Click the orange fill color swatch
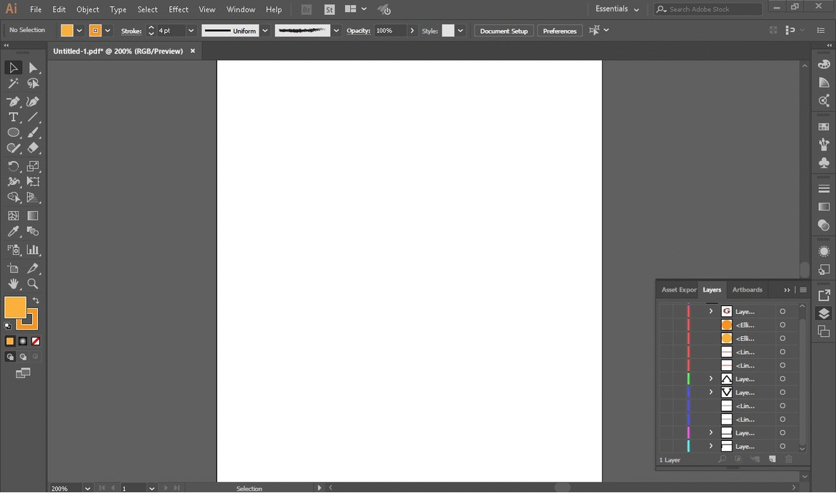The width and height of the screenshot is (836, 493). pyautogui.click(x=67, y=30)
